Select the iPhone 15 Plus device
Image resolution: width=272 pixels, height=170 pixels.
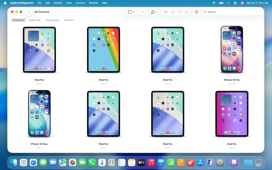click(x=39, y=114)
